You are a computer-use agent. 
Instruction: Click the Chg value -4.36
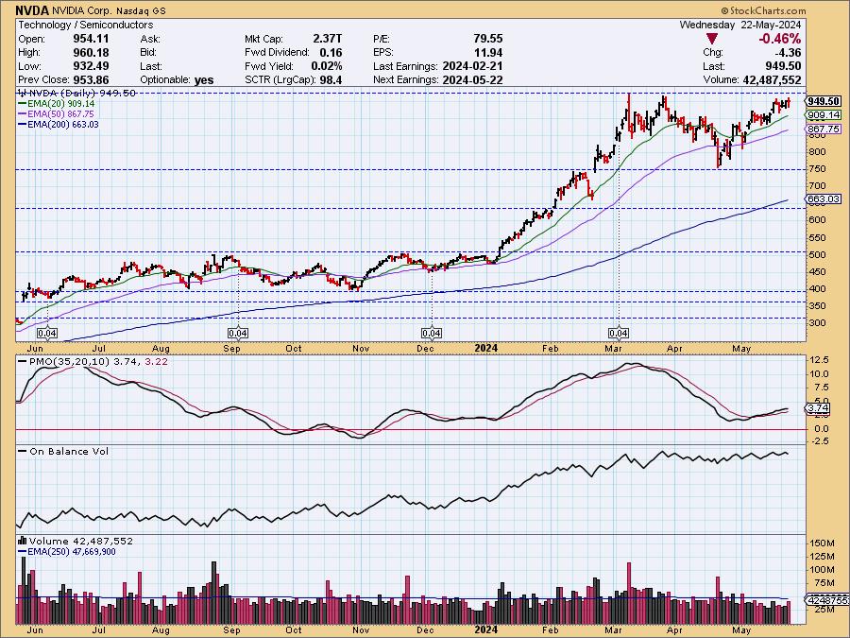pyautogui.click(x=788, y=53)
